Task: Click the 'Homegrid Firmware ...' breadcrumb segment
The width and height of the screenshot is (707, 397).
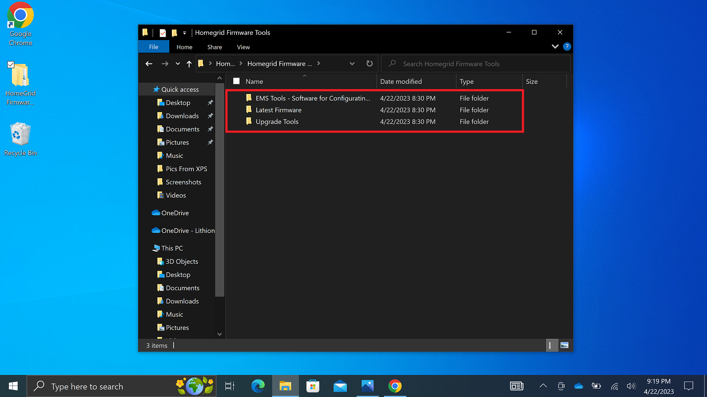Action: coord(280,64)
